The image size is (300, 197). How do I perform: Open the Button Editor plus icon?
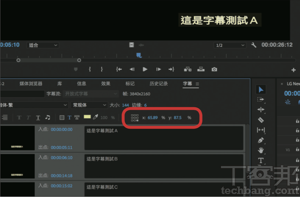pos(293,70)
